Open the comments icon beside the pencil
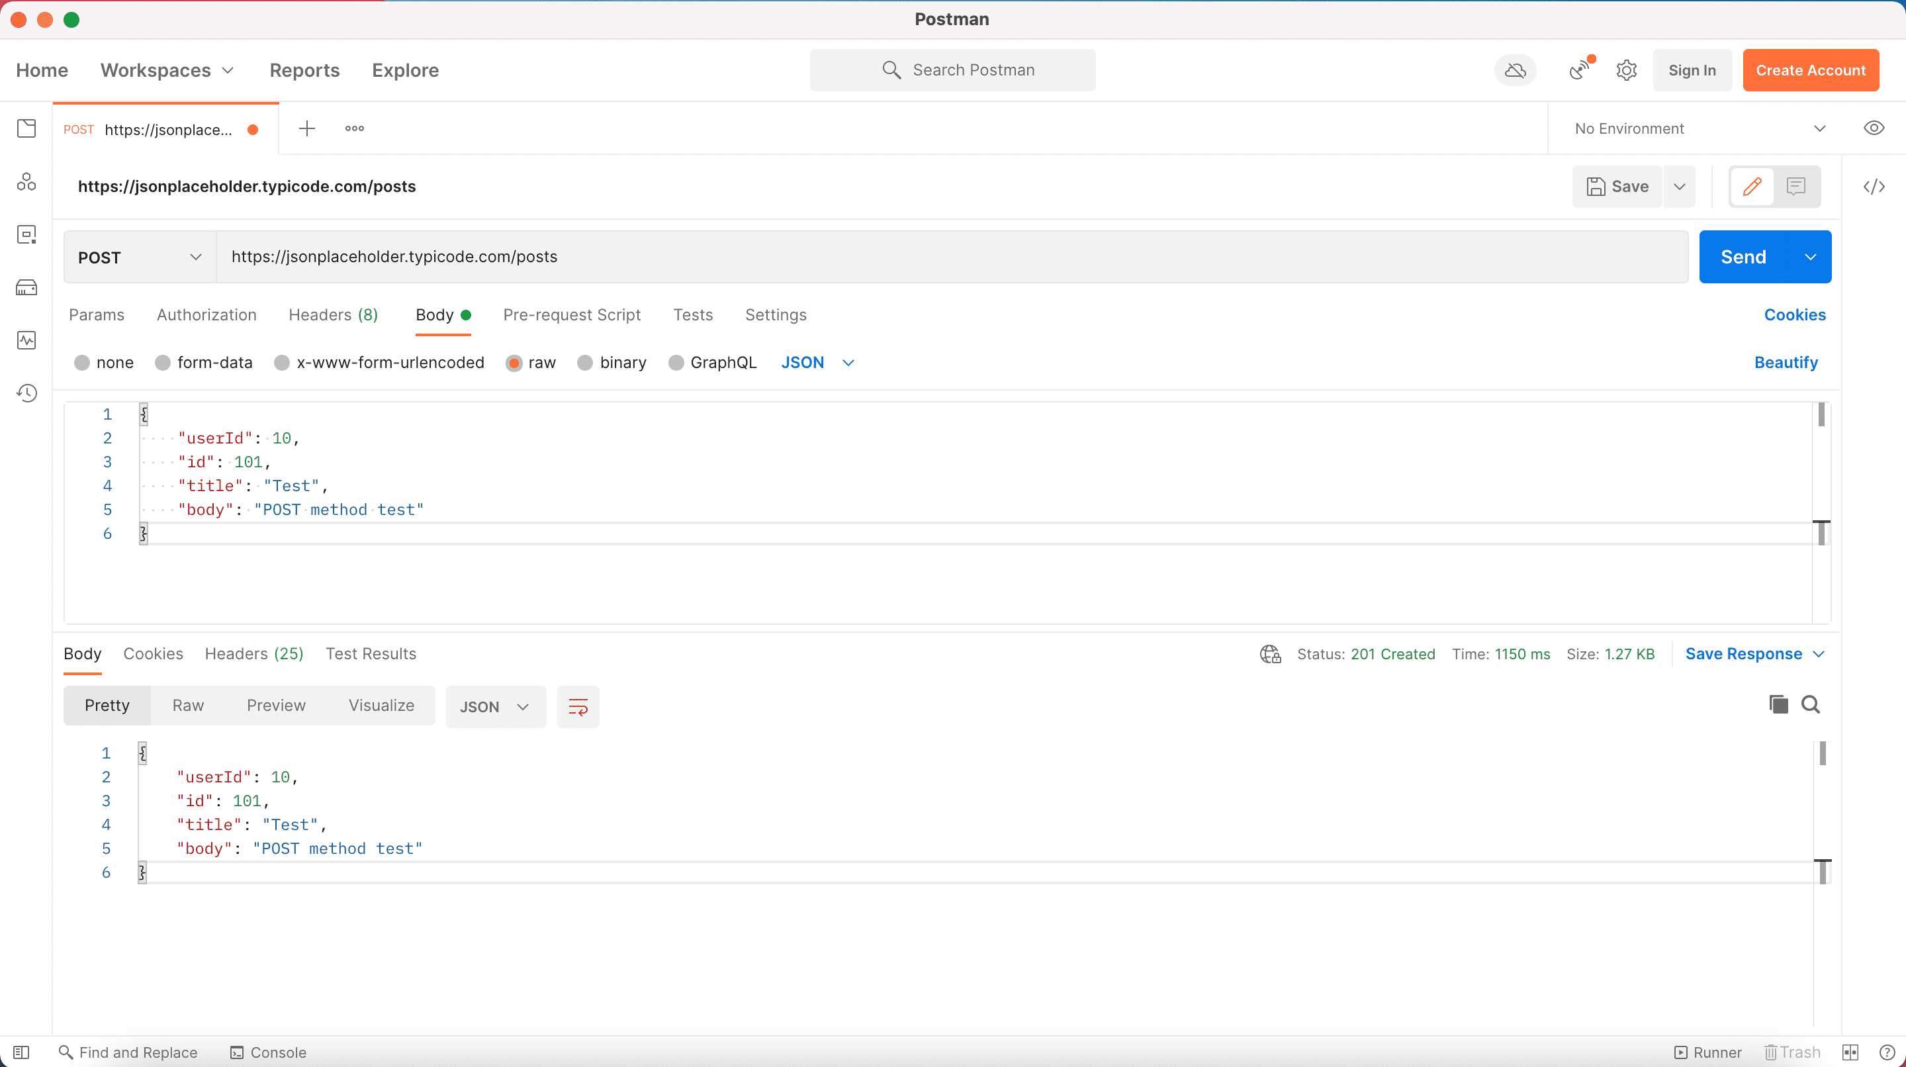1906x1067 pixels. pos(1795,187)
